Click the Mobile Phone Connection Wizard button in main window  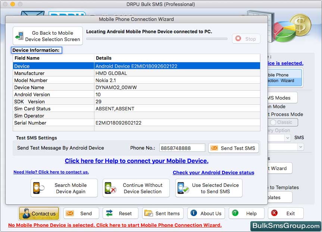tap(285, 78)
